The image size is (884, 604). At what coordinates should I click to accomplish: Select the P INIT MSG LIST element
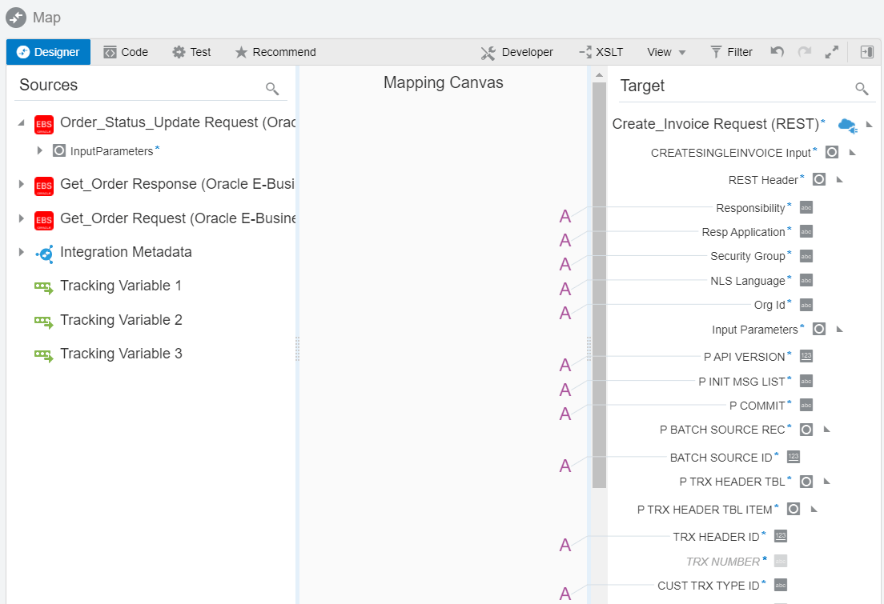[741, 382]
